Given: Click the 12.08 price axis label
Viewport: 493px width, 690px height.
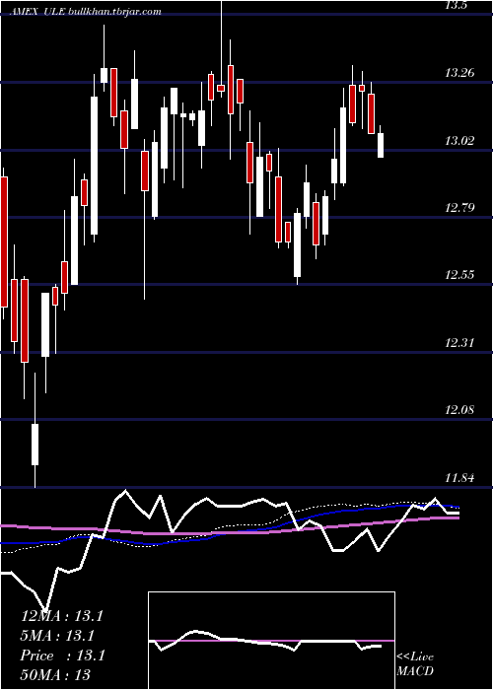Looking at the screenshot, I should pos(460,410).
